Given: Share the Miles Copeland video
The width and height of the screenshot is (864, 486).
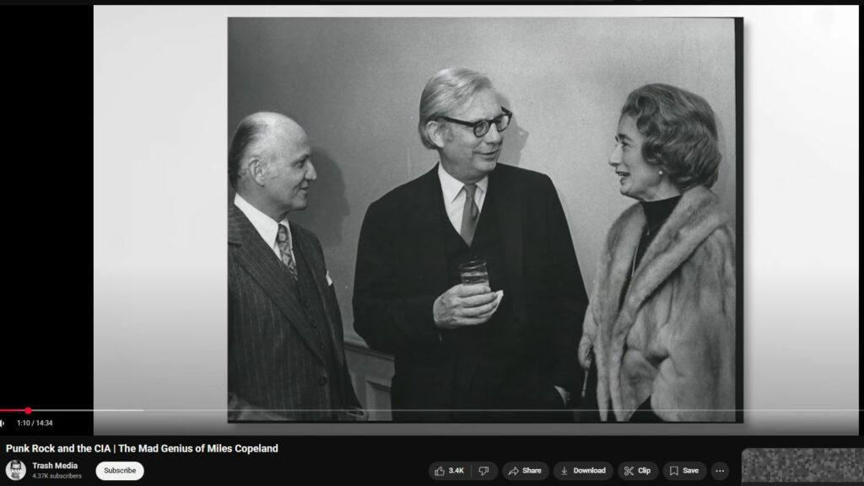Looking at the screenshot, I should coord(525,471).
